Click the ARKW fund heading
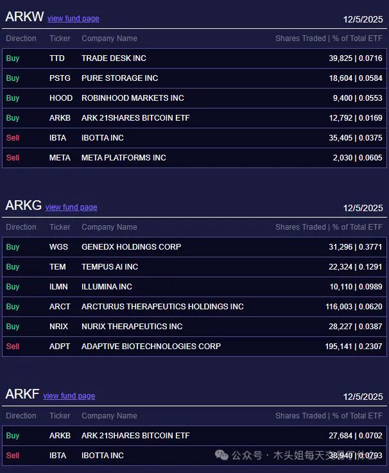The image size is (389, 473). (24, 17)
